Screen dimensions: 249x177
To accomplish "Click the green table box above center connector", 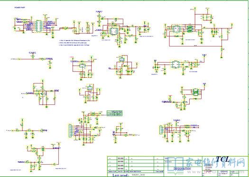I will click(114, 113).
